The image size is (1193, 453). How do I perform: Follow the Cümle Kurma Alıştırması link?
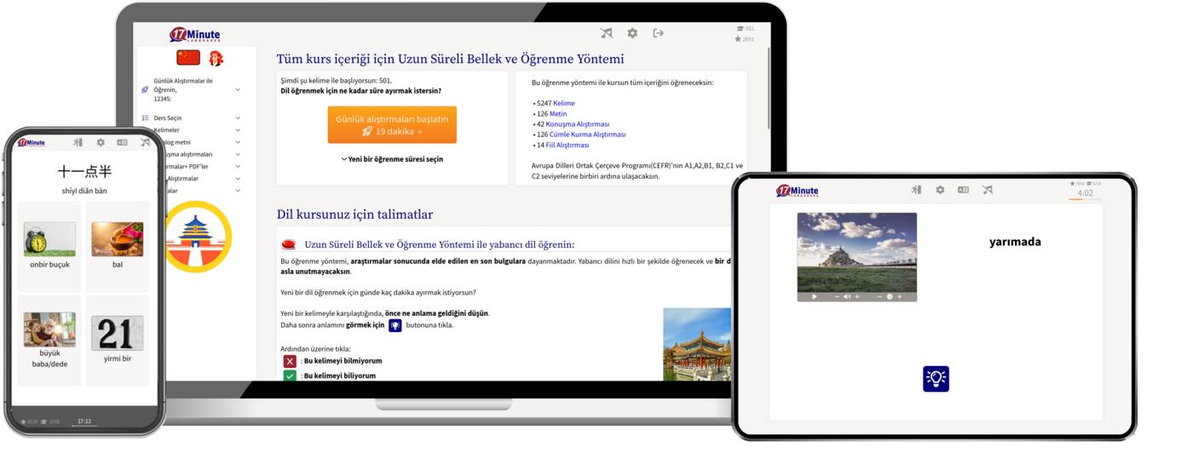[x=588, y=135]
